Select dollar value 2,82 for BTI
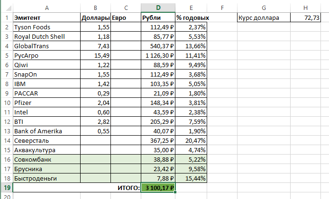The width and height of the screenshot is (329, 199). coord(95,121)
